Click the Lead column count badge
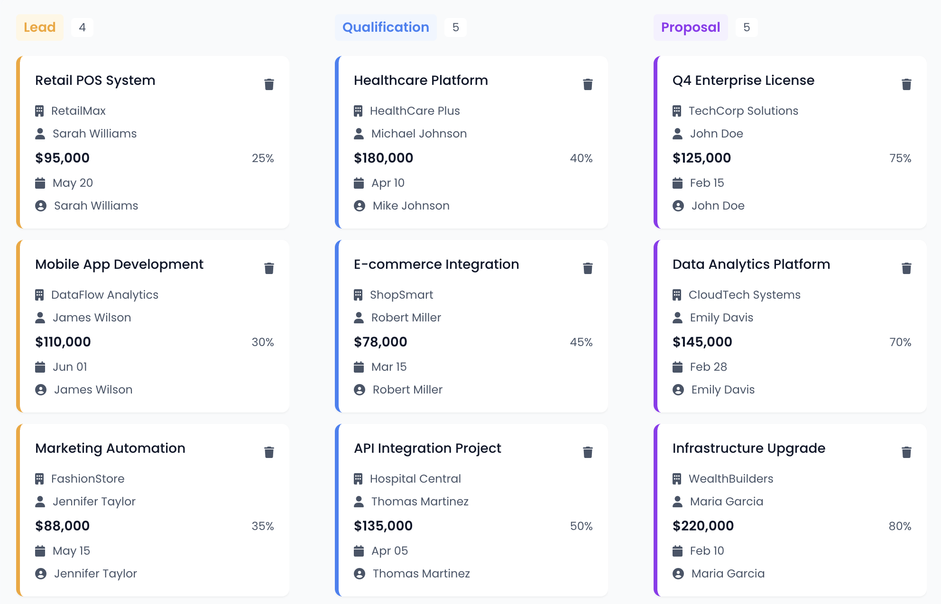The image size is (941, 604). [83, 27]
